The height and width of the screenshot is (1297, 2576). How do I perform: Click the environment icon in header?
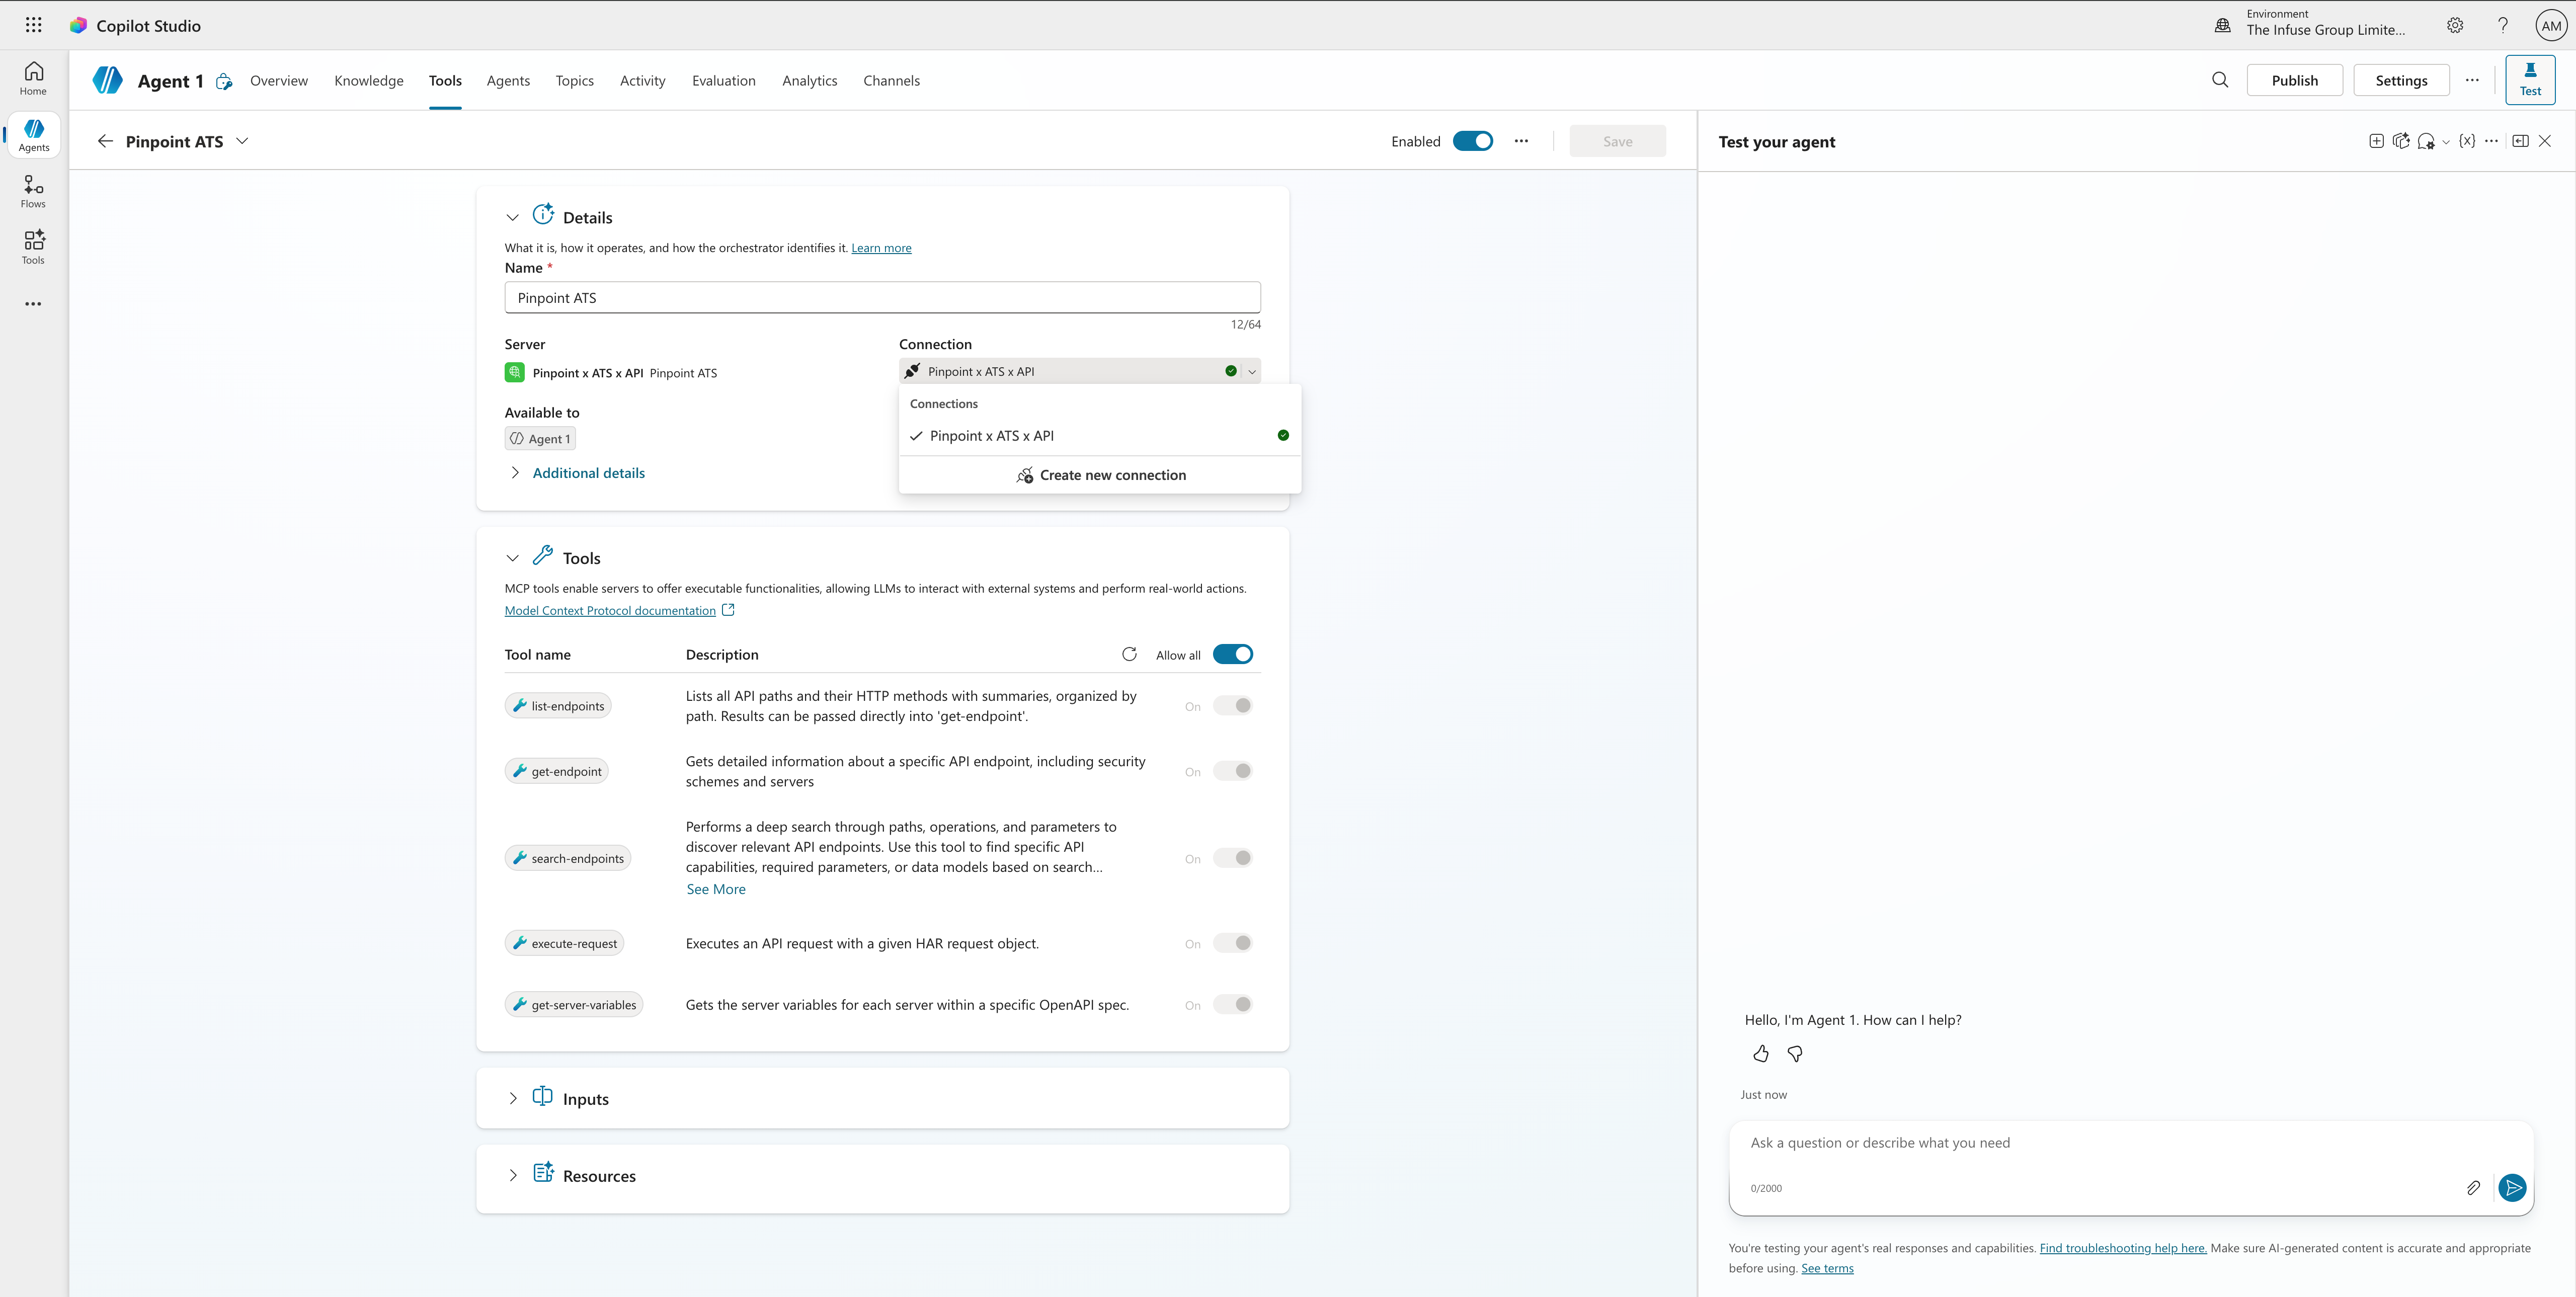[x=2222, y=25]
